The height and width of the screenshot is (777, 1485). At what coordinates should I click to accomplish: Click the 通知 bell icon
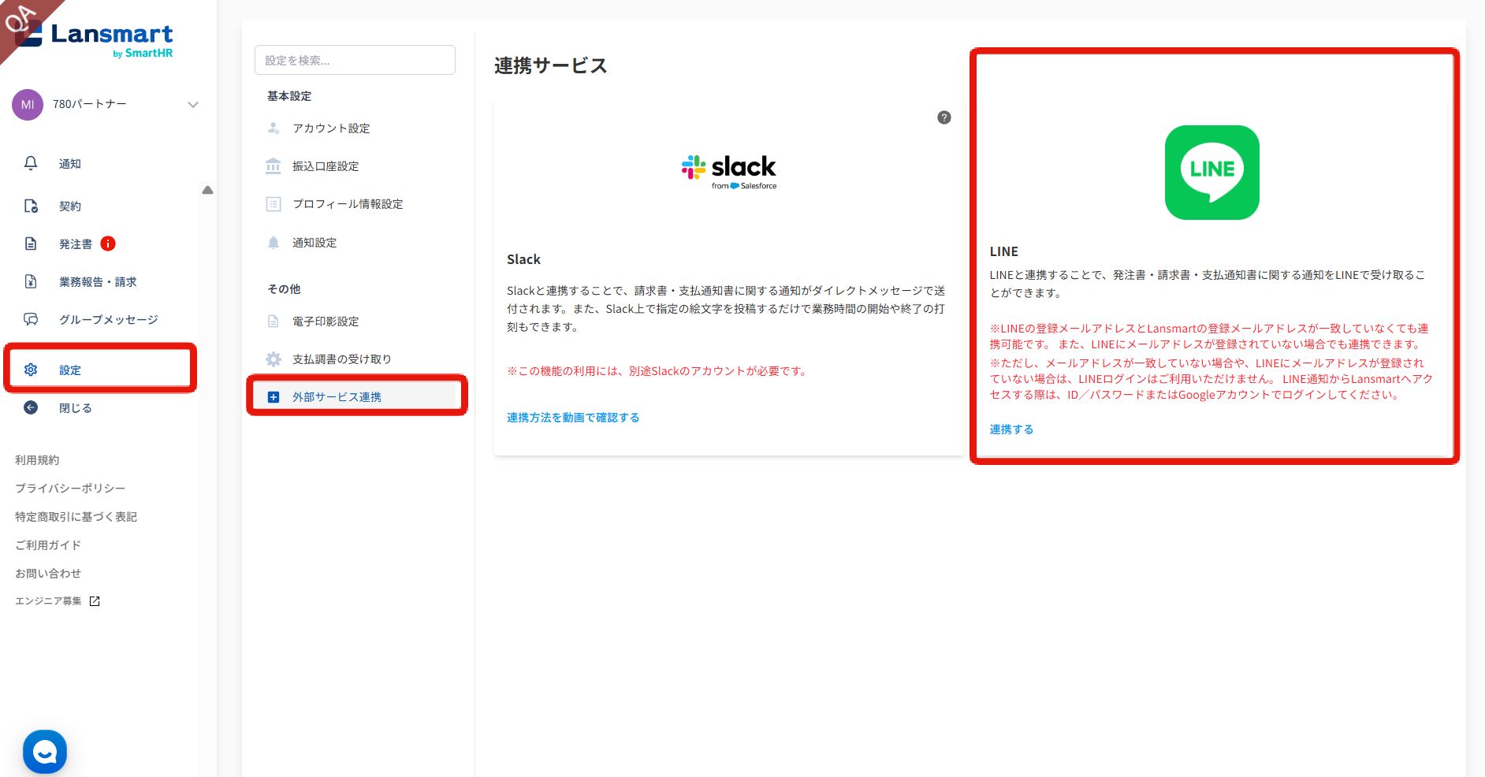31,163
